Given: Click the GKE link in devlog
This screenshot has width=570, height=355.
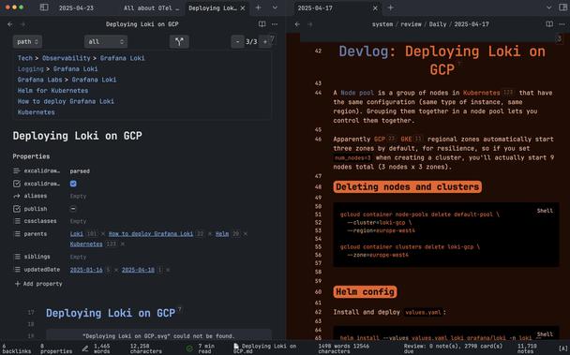Looking at the screenshot, I should click(x=406, y=140).
